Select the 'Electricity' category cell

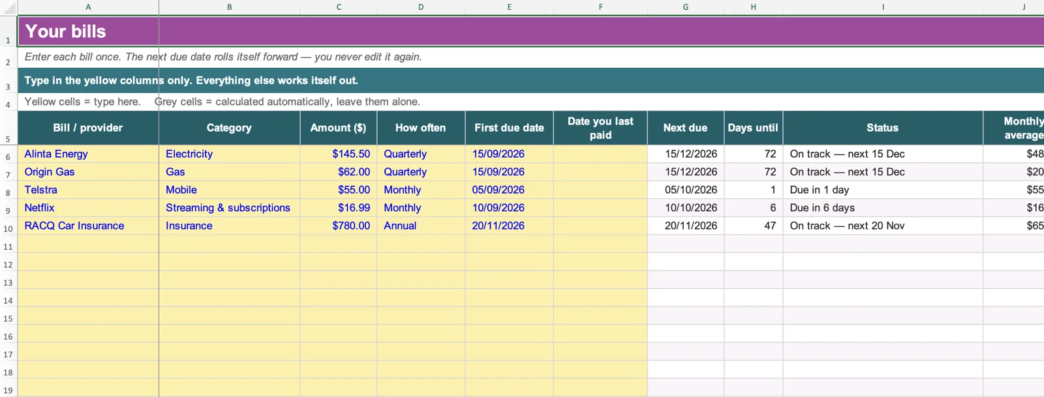coord(229,154)
